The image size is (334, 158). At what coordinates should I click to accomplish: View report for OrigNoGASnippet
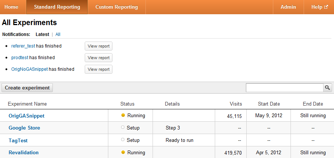(99, 69)
